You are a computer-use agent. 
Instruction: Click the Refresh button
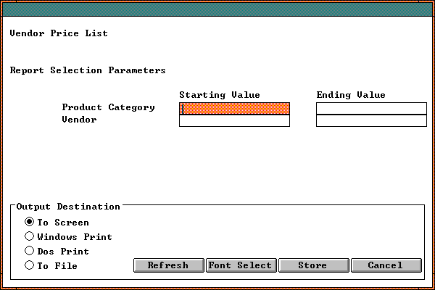pyautogui.click(x=168, y=265)
